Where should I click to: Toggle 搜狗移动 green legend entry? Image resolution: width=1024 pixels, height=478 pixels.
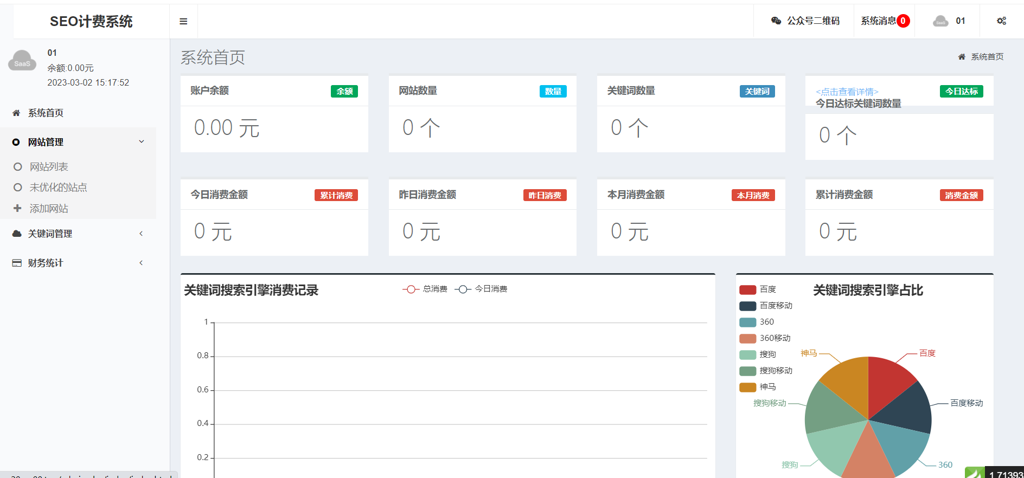point(766,371)
